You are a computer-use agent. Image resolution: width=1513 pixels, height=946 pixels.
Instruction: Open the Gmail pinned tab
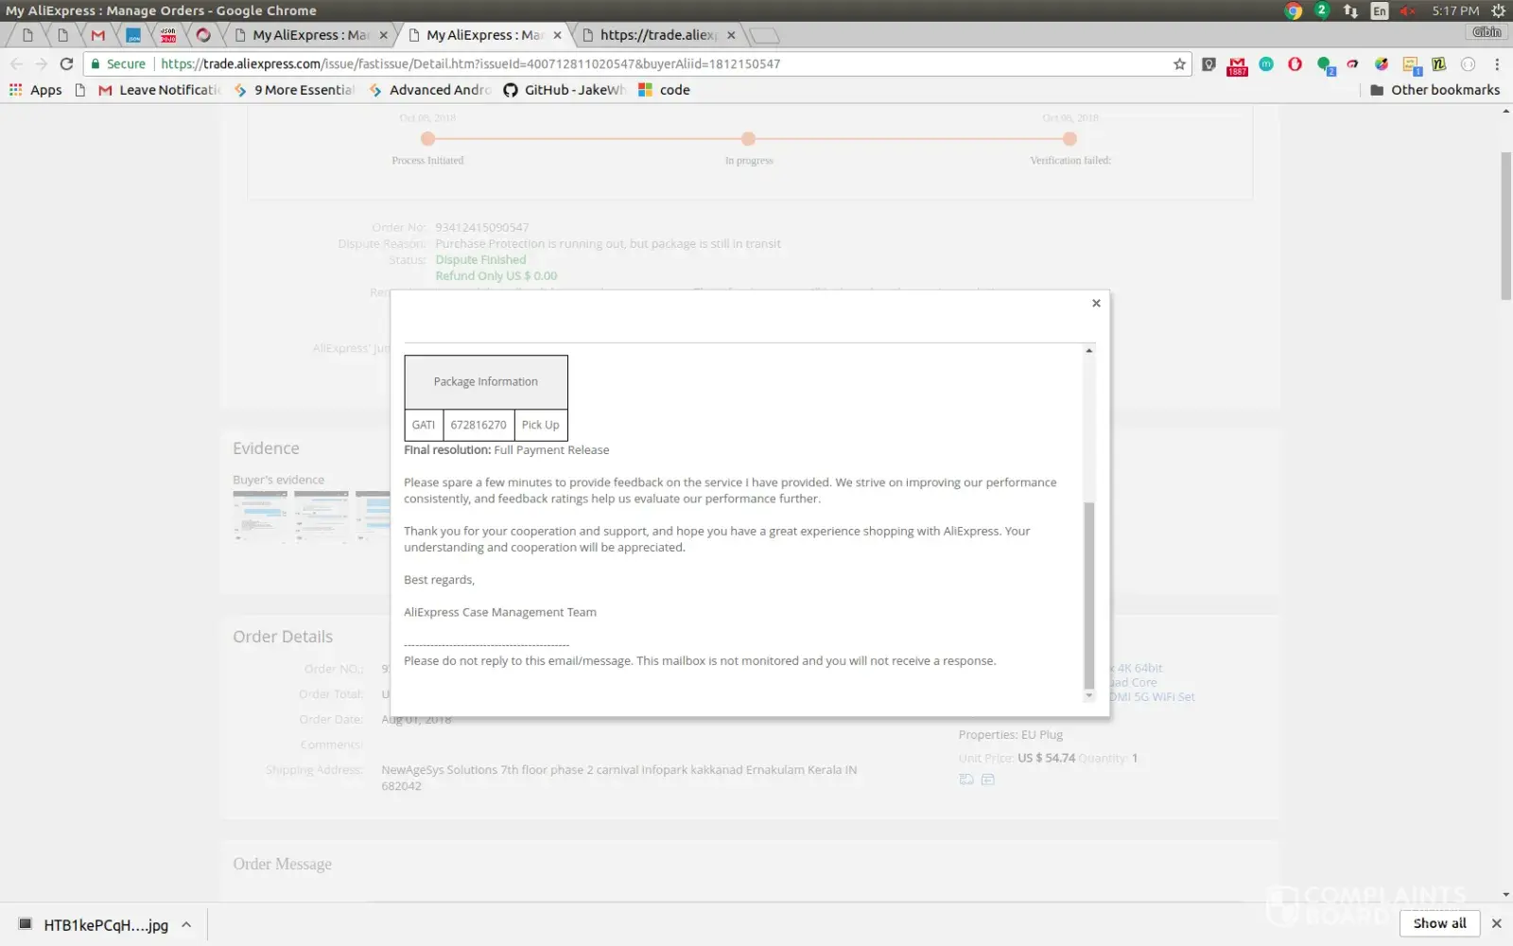click(x=98, y=35)
